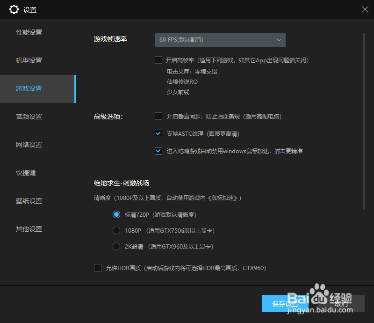
Task: Open 音频设置 settings
Action: (29, 117)
